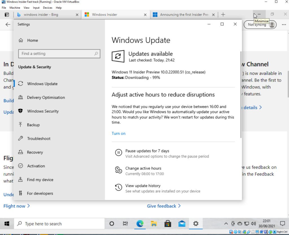Open Cortana from taskbar

pyautogui.click(x=112, y=224)
